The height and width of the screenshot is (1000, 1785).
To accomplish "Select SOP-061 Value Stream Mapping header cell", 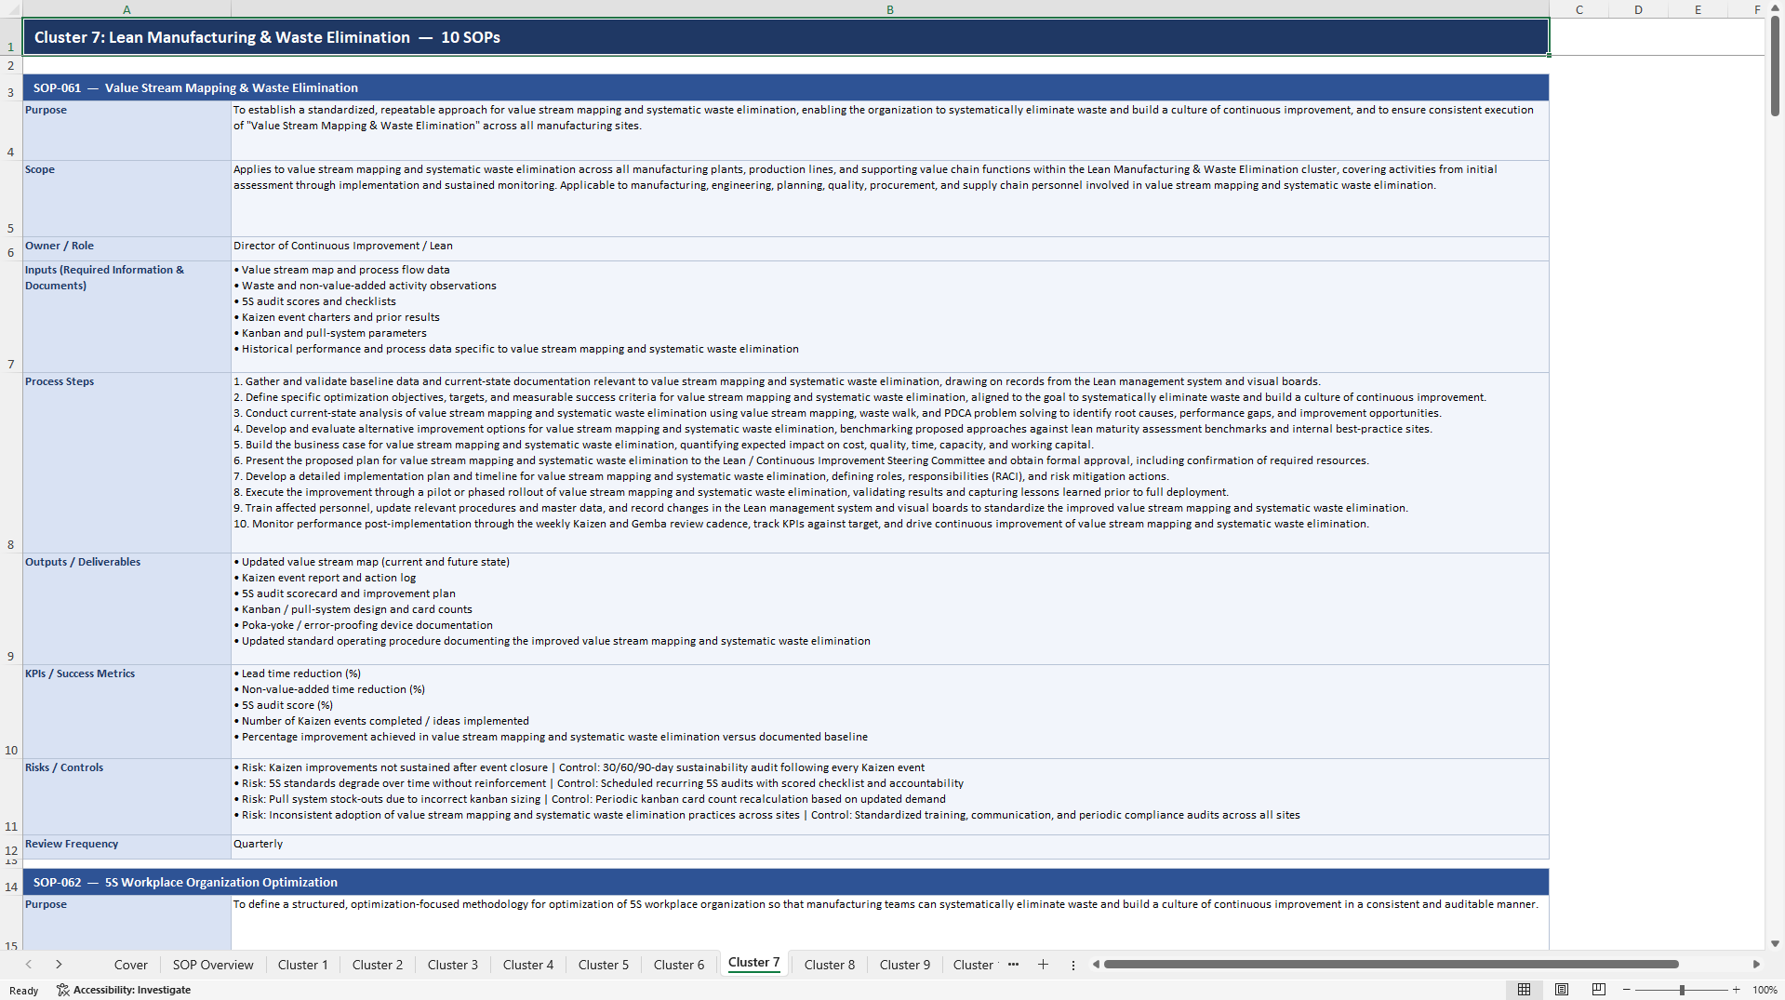I will pos(786,87).
